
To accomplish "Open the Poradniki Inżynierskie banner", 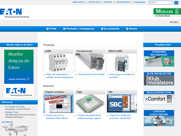I will point(159,58).
